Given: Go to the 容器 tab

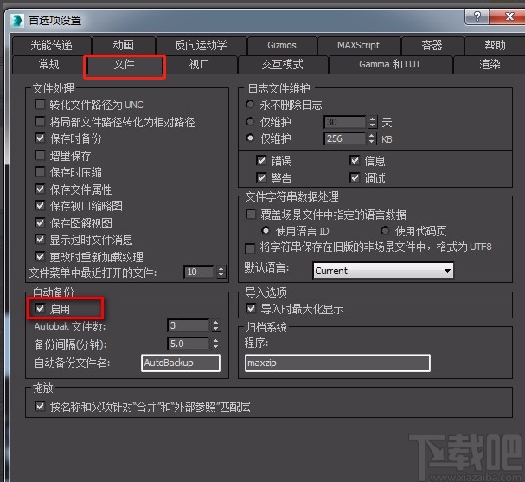Looking at the screenshot, I should click(x=432, y=45).
